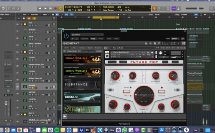Toggle the orange H hide tracks button
Screen dimensions: 215x133
point(29,18)
